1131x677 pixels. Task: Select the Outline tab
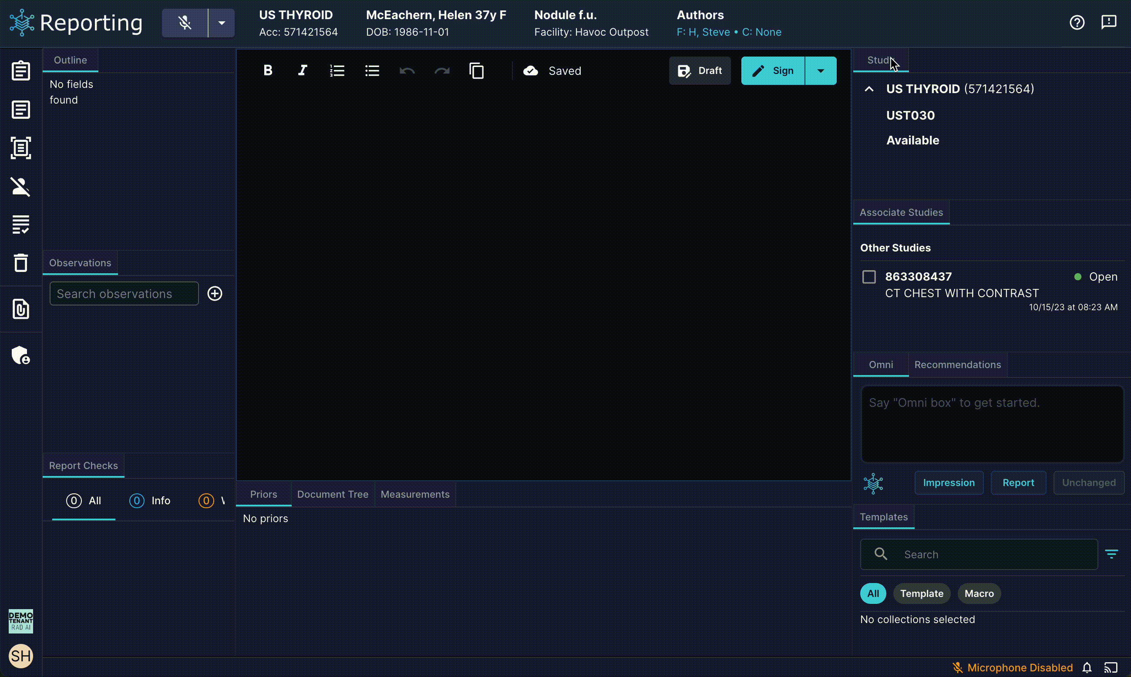point(70,60)
